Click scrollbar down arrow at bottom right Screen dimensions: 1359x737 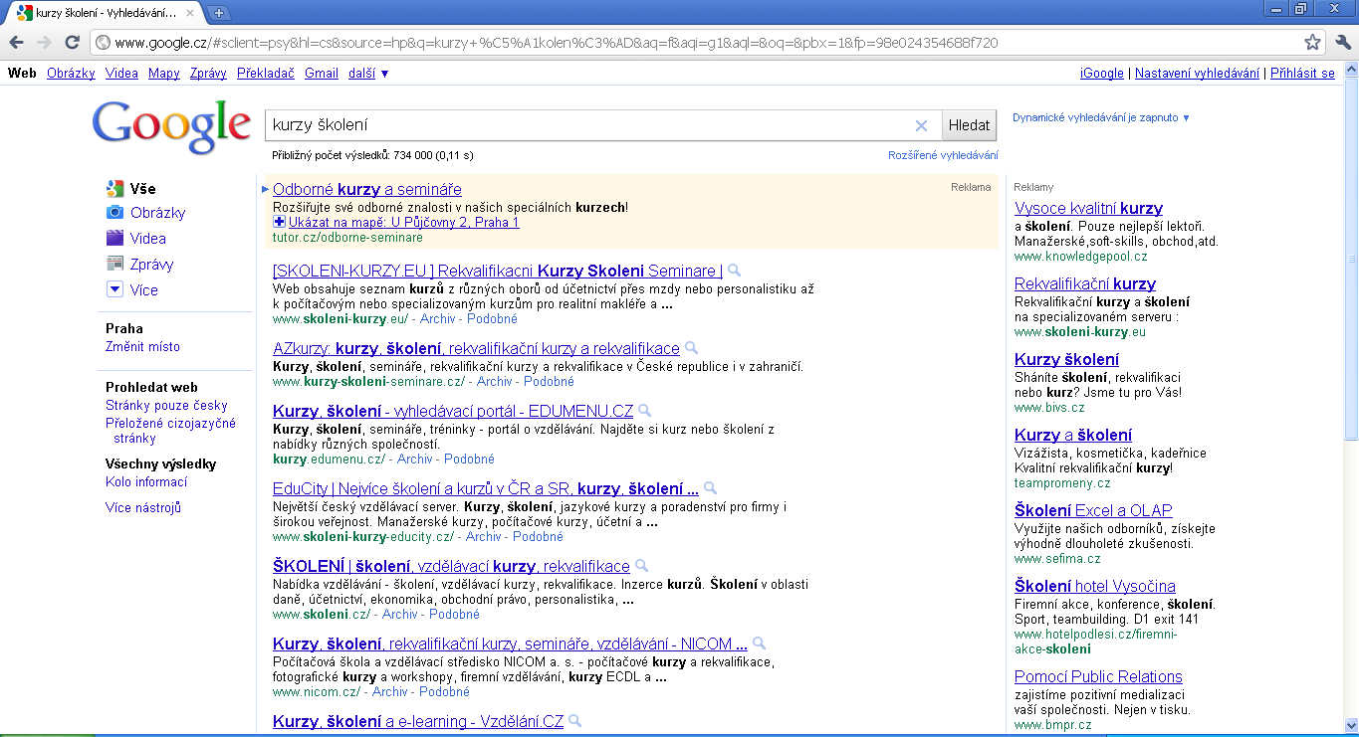coord(1350,726)
